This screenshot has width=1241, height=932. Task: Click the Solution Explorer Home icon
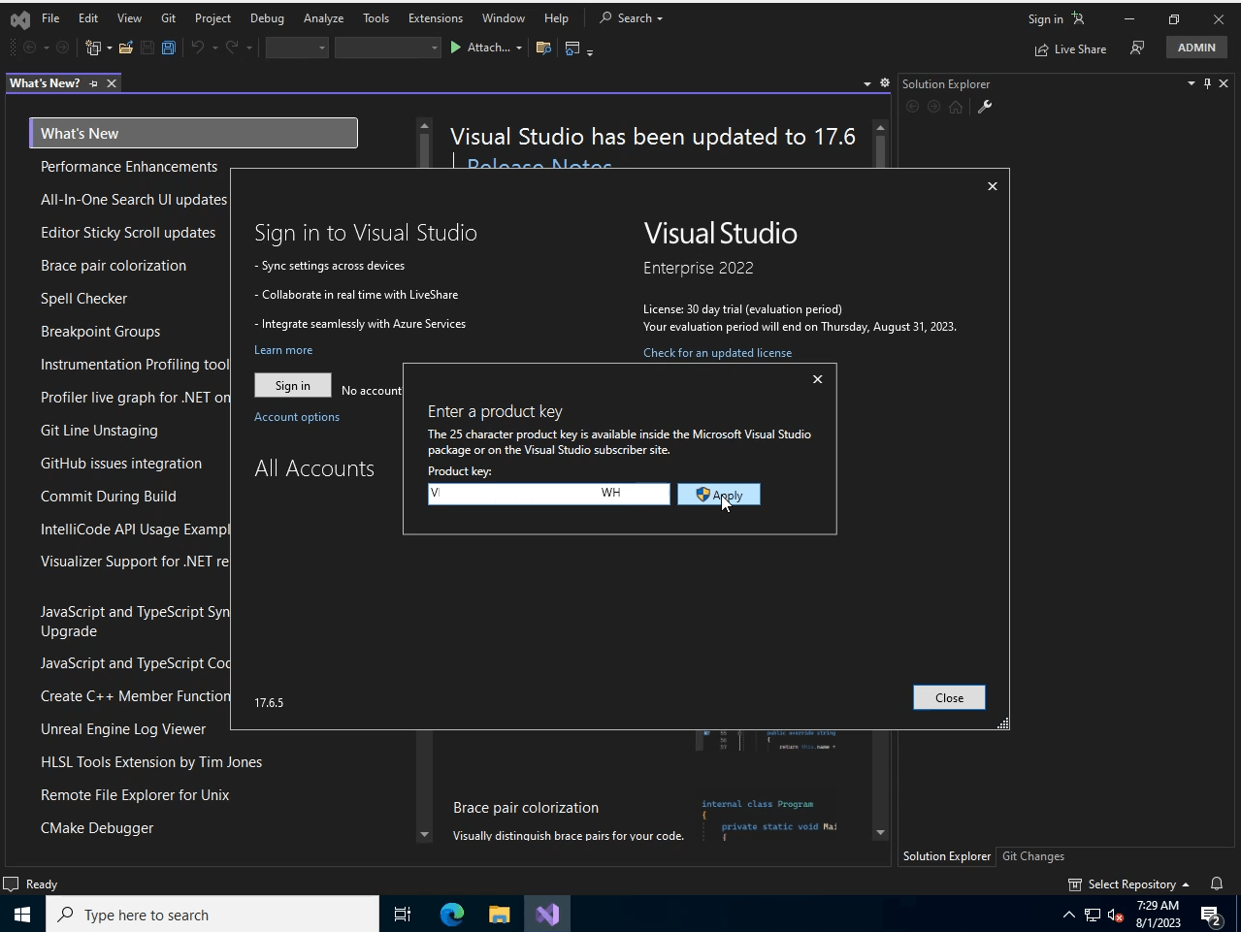[x=956, y=107]
